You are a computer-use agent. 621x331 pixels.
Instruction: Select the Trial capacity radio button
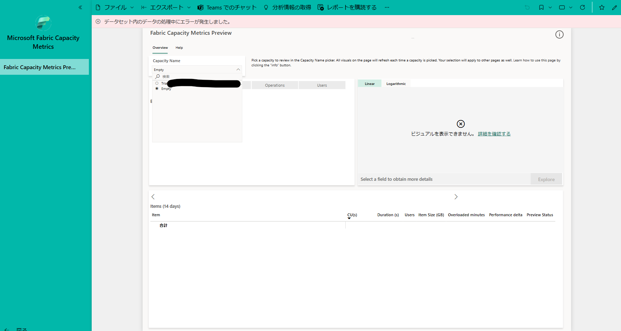pos(157,83)
